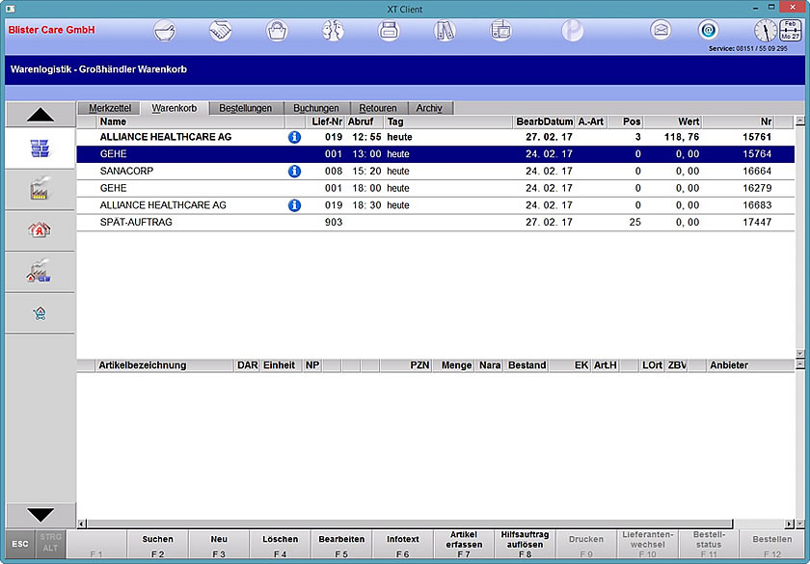Click the sidebar up arrow button

point(40,115)
